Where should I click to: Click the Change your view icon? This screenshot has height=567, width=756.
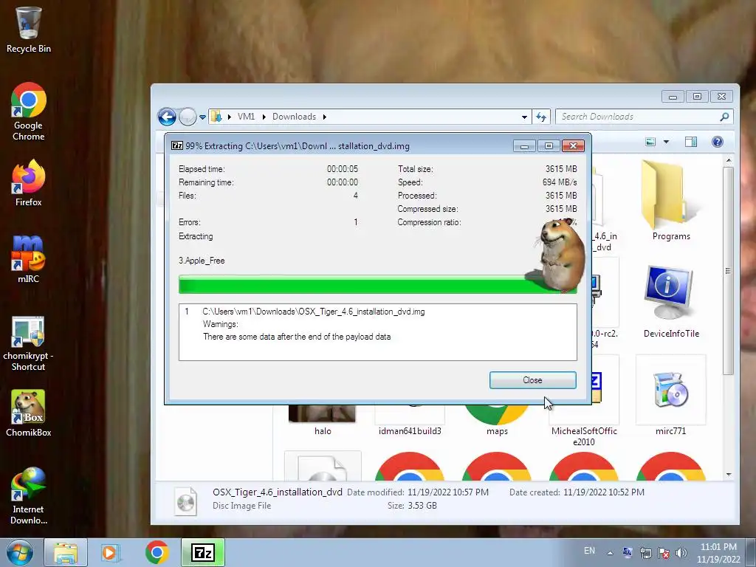(650, 142)
